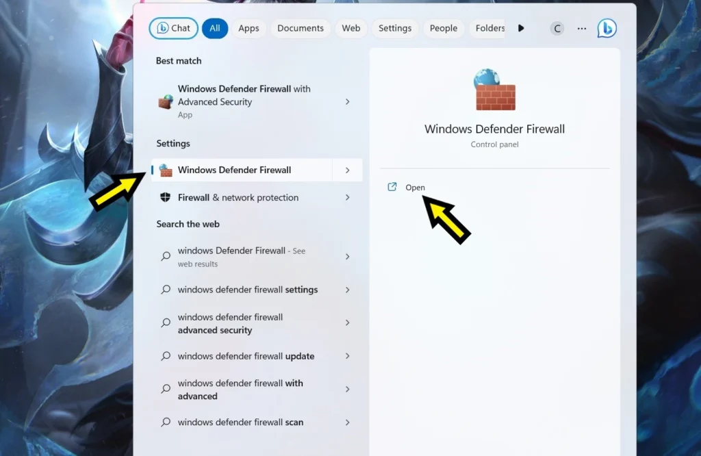Screen dimensions: 701x456
Task: Select 'windows defender firewall advanced security' suggestion
Action: [x=257, y=323]
